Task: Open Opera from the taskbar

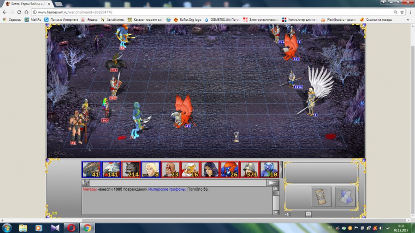Action: (x=71, y=228)
